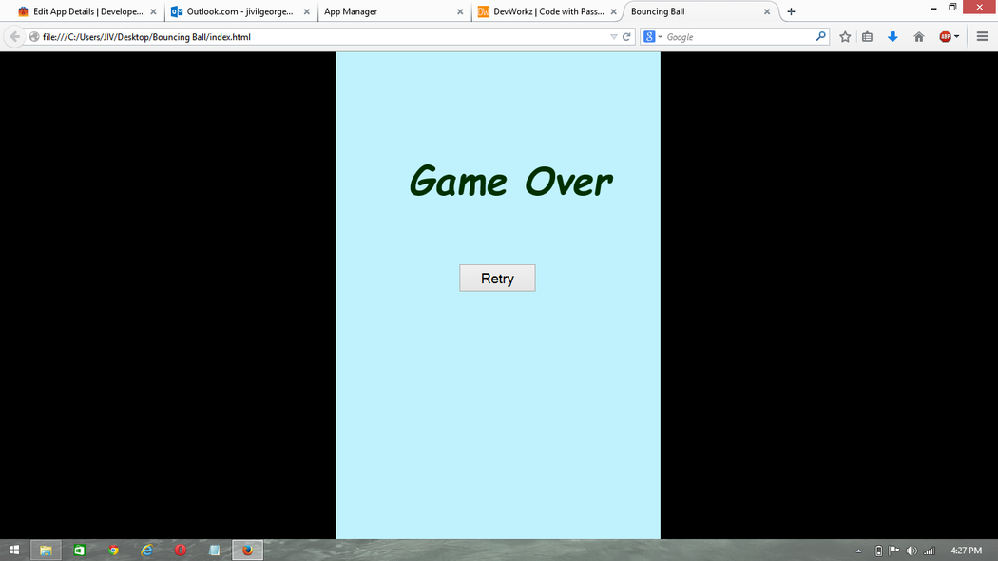Click the address bar URL field
This screenshot has width=998, height=561.
pyautogui.click(x=323, y=37)
